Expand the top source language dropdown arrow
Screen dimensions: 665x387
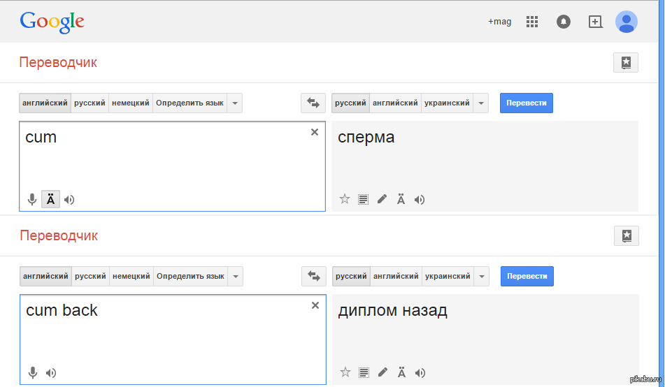tap(235, 103)
